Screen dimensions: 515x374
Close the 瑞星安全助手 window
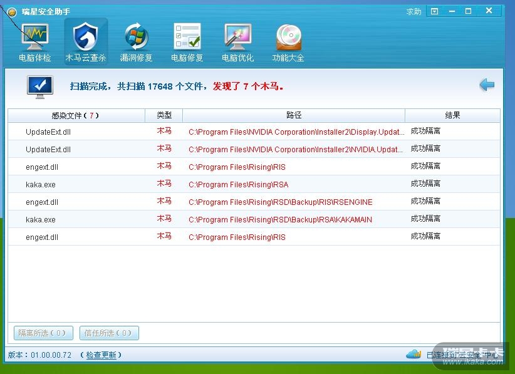click(489, 11)
